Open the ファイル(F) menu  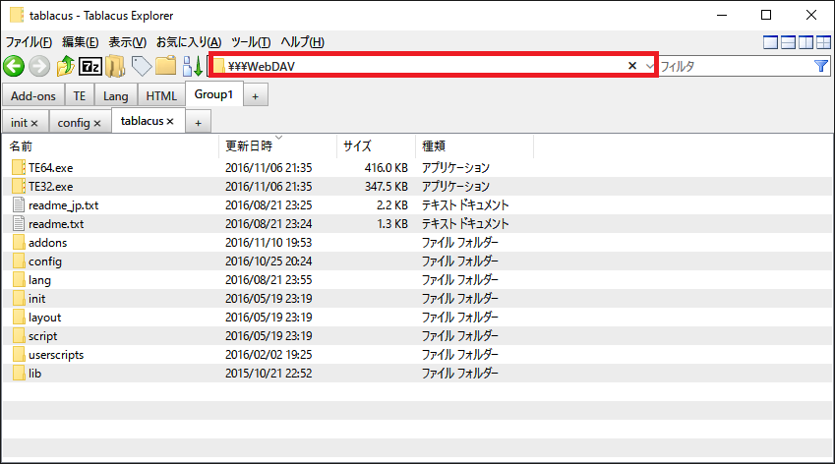click(29, 42)
